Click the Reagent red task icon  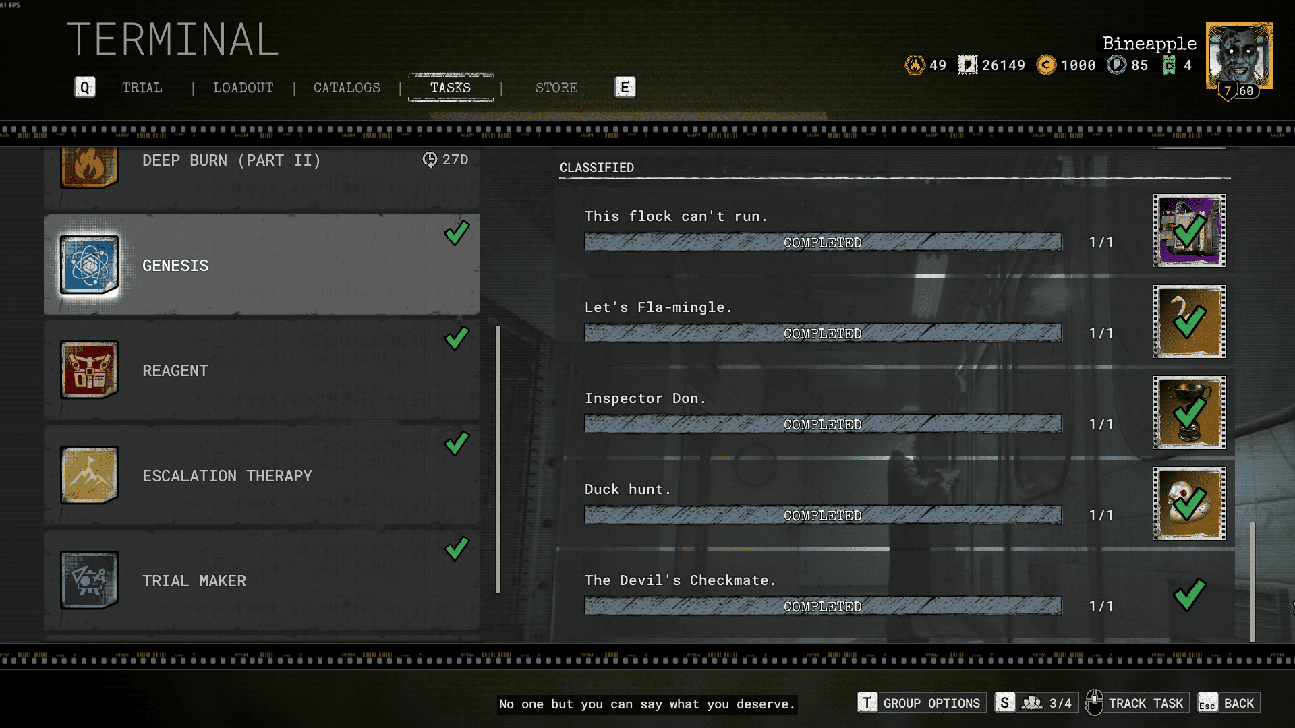(89, 370)
